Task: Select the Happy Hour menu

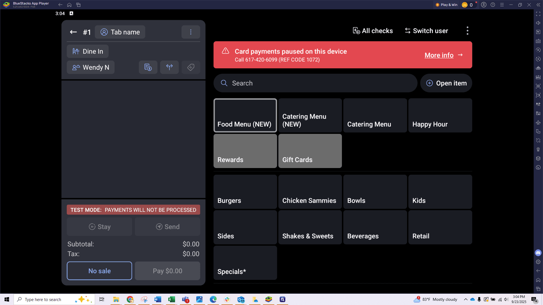Action: pyautogui.click(x=440, y=115)
